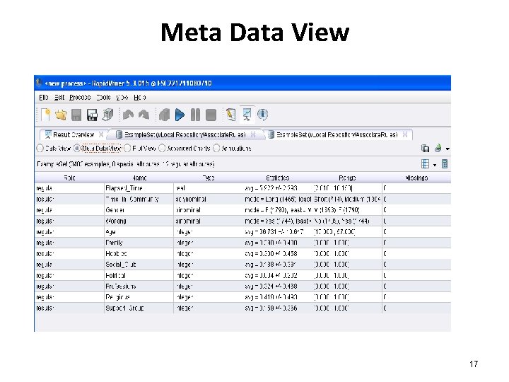This screenshot has height=382, width=509.
Task: Open the Tools menu
Action: (x=103, y=98)
